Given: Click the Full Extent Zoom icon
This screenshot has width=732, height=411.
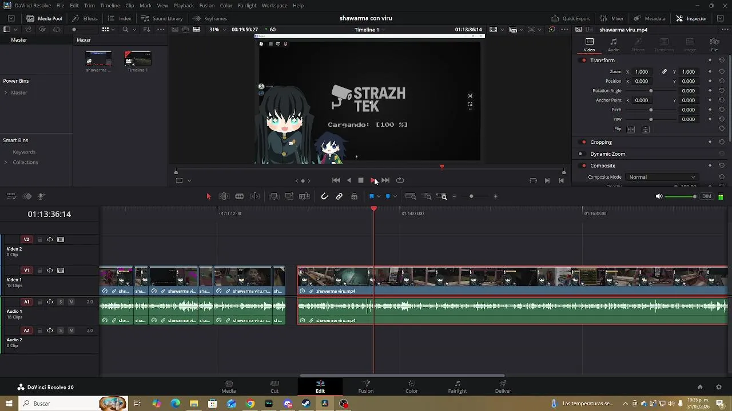Looking at the screenshot, I should tap(411, 196).
